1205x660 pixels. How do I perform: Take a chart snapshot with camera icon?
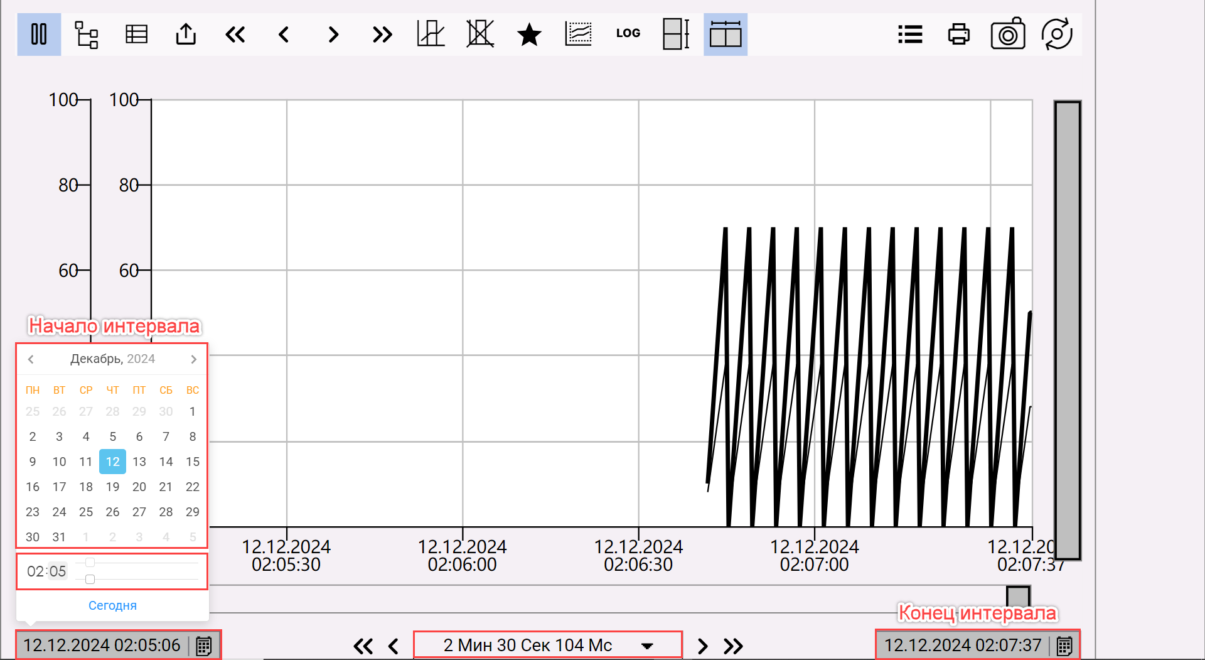pyautogui.click(x=1007, y=35)
